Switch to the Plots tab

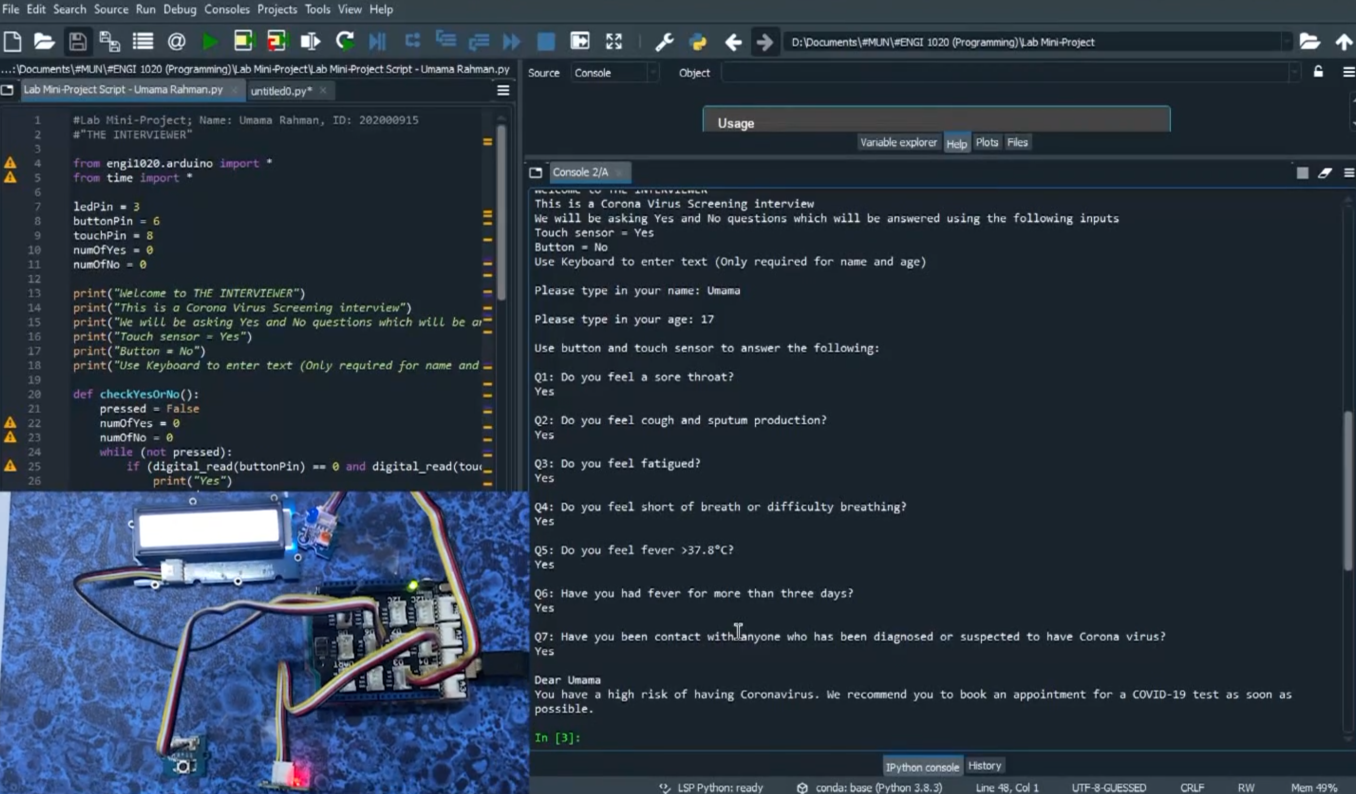(x=987, y=142)
